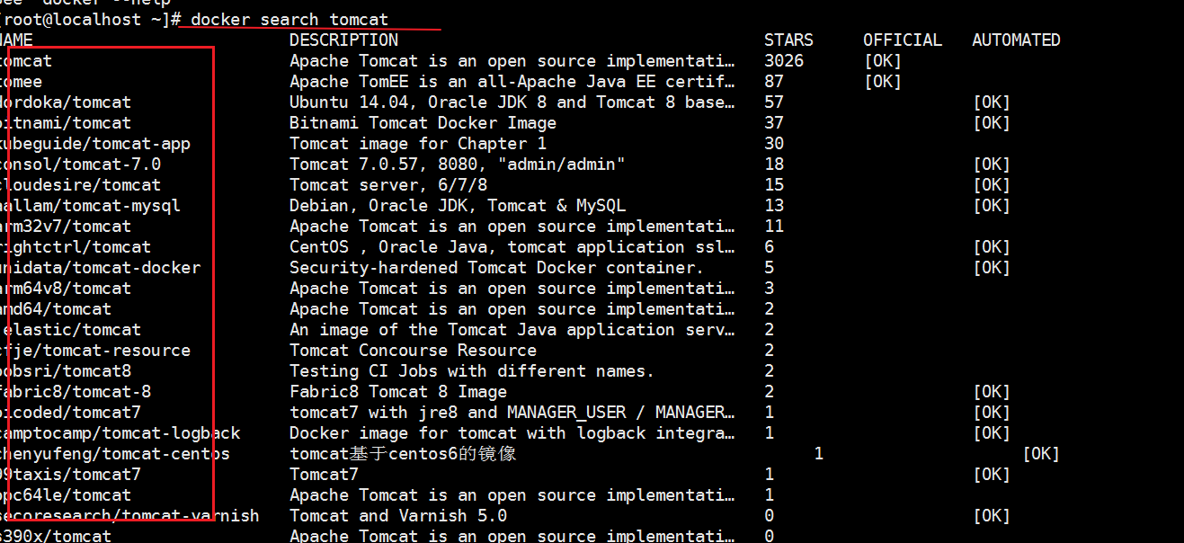Click "Testing CI Jobs with different names."

click(472, 371)
